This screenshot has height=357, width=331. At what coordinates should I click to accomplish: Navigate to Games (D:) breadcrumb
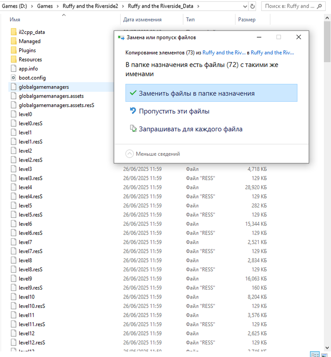tap(14, 6)
